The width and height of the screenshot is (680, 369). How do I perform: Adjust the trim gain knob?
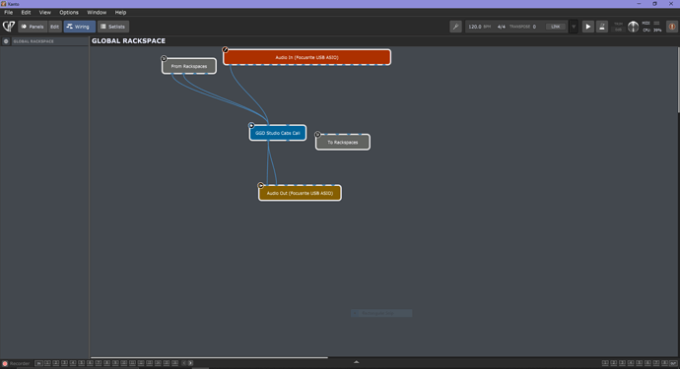633,27
